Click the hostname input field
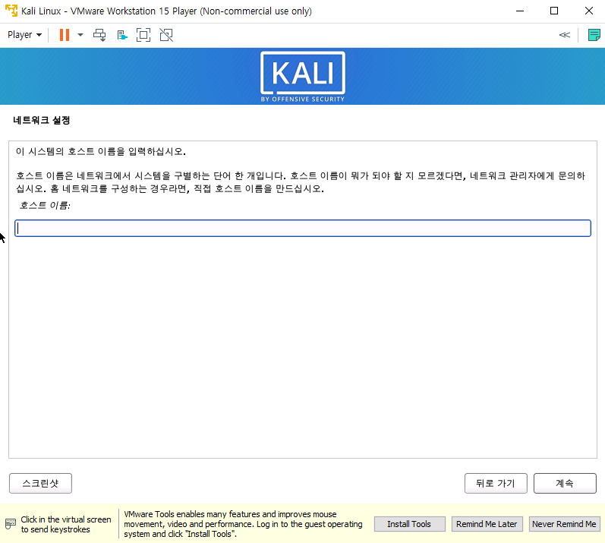The height and width of the screenshot is (543, 605). point(303,228)
